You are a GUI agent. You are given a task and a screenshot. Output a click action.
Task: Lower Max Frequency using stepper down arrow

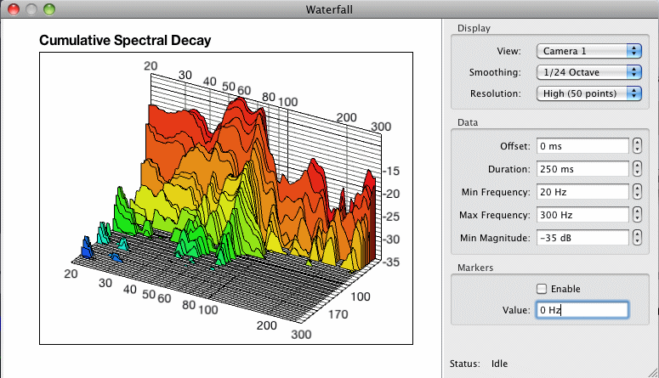click(x=637, y=218)
